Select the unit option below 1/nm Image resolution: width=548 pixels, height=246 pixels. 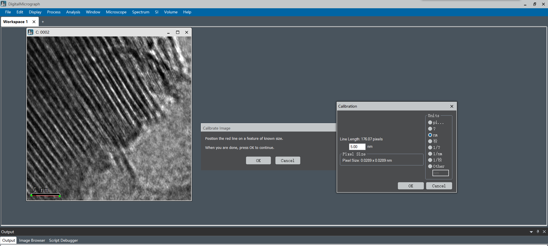click(430, 160)
